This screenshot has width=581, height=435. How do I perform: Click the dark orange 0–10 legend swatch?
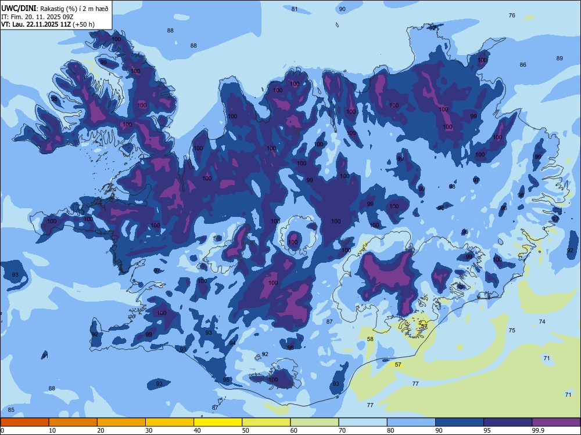(24, 422)
